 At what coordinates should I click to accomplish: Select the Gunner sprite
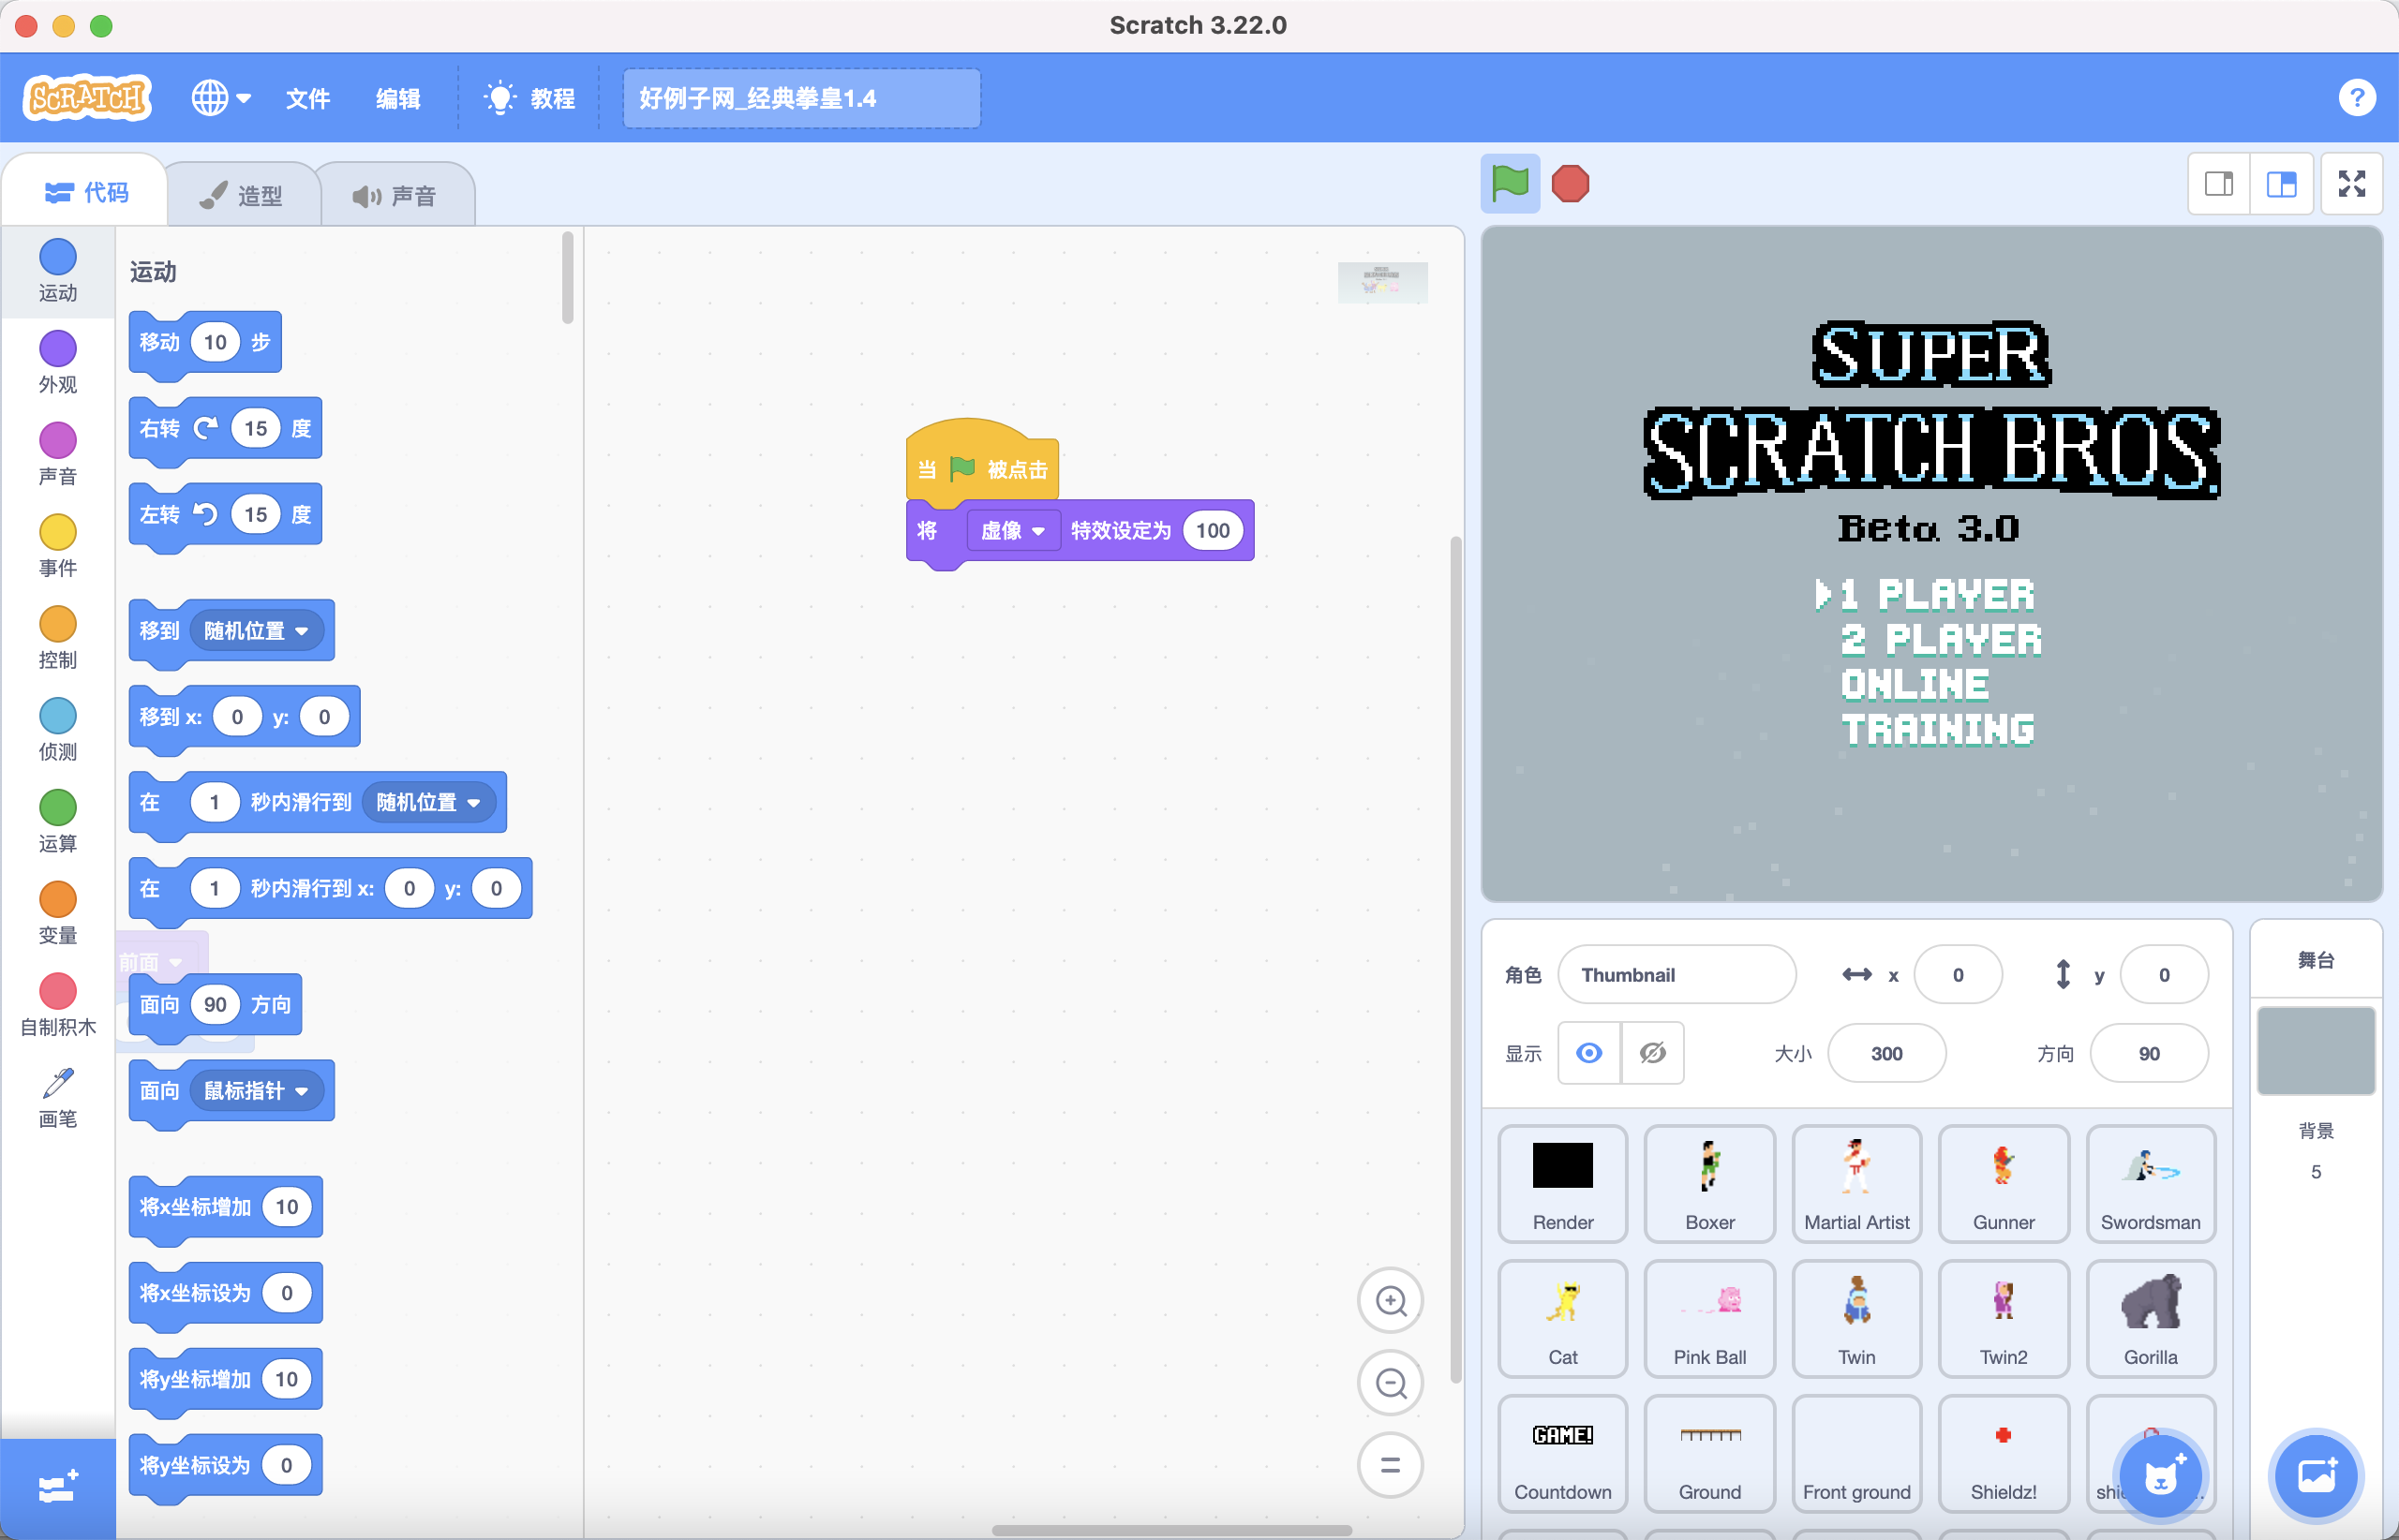pos(2004,1184)
